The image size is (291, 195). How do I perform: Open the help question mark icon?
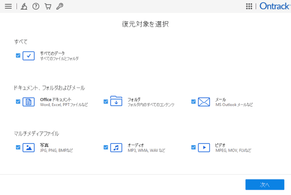point(36,6)
